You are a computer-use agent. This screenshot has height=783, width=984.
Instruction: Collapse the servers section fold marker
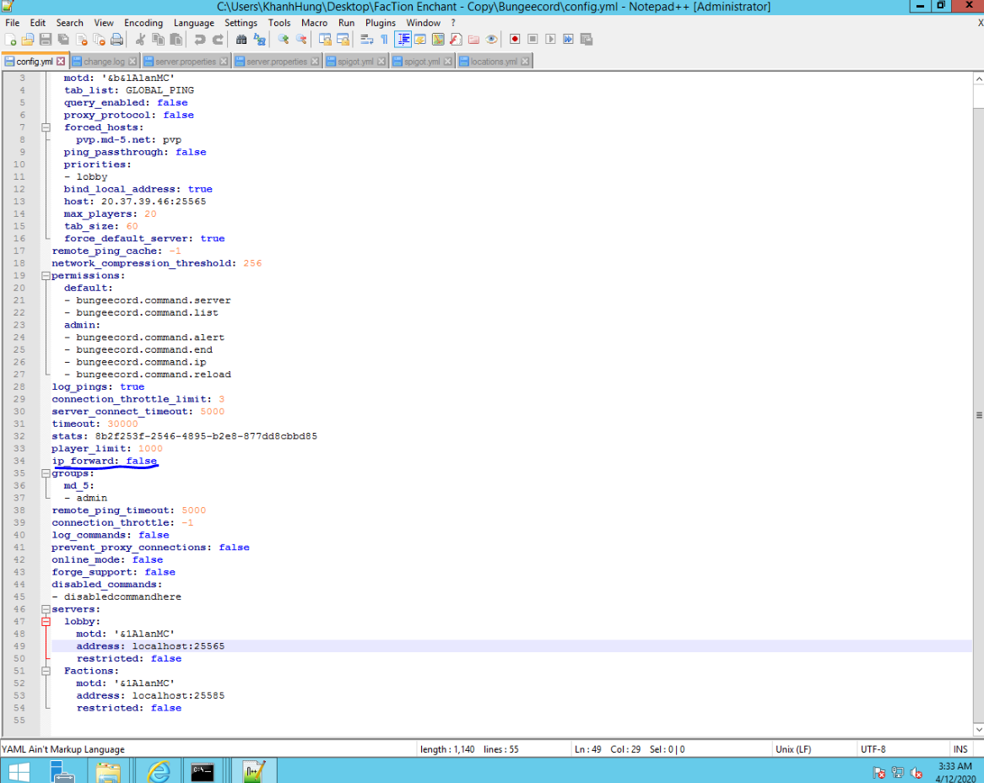point(46,609)
